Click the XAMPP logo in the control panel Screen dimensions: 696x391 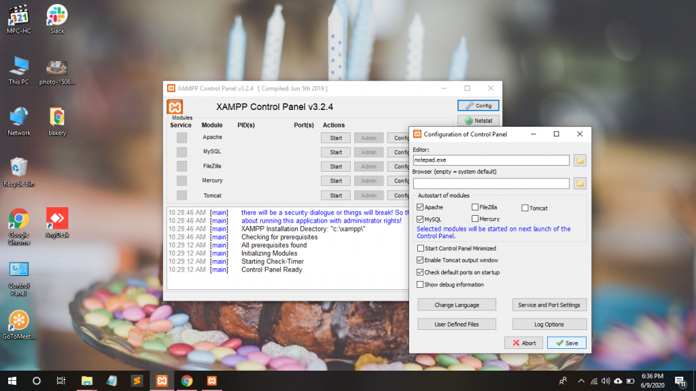pos(175,107)
